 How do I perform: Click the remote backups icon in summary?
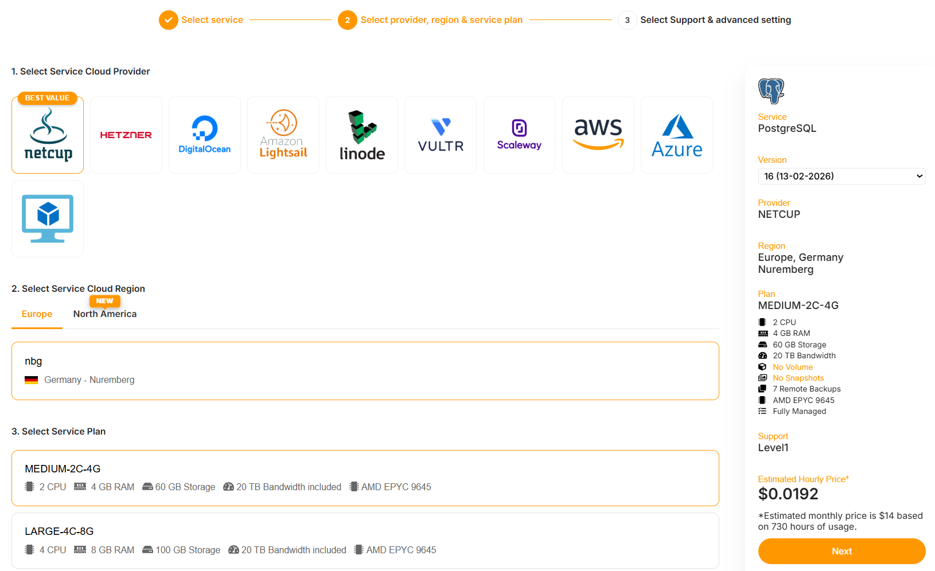pos(762,389)
